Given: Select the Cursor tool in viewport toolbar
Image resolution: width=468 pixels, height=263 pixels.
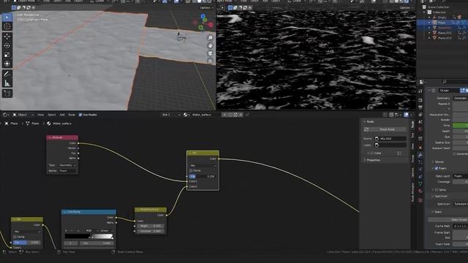Looking at the screenshot, I should tap(7, 26).
